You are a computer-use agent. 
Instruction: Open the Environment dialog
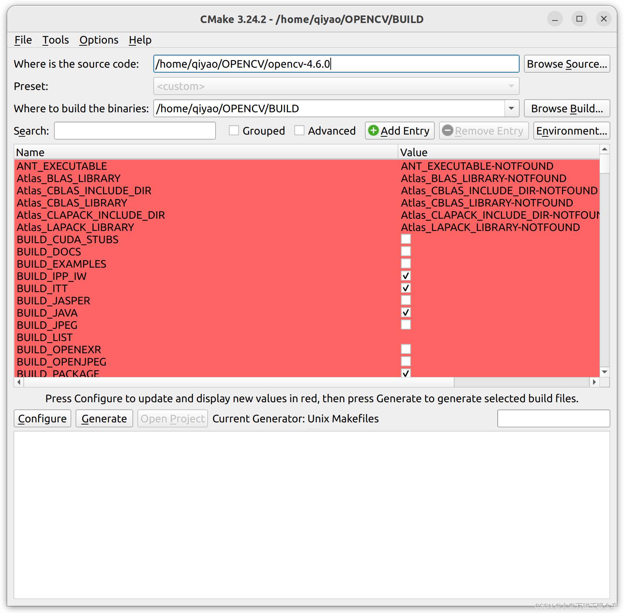pos(571,131)
